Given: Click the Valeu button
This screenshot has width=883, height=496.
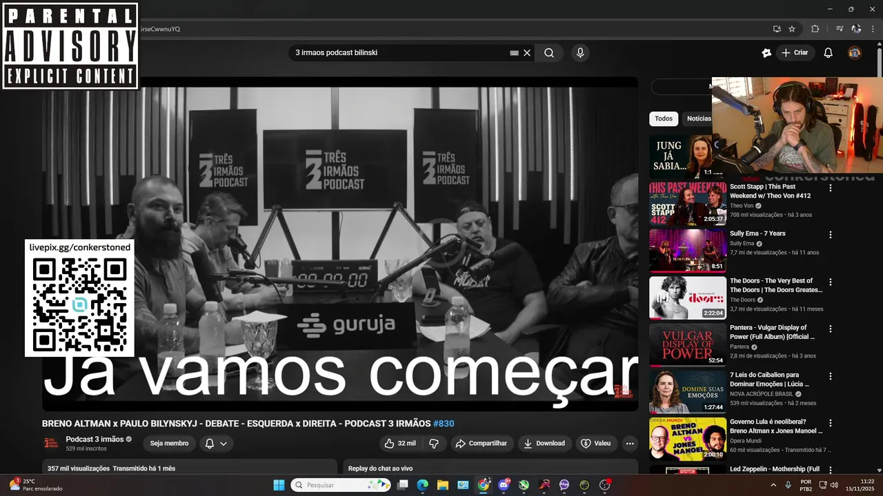Looking at the screenshot, I should (596, 444).
